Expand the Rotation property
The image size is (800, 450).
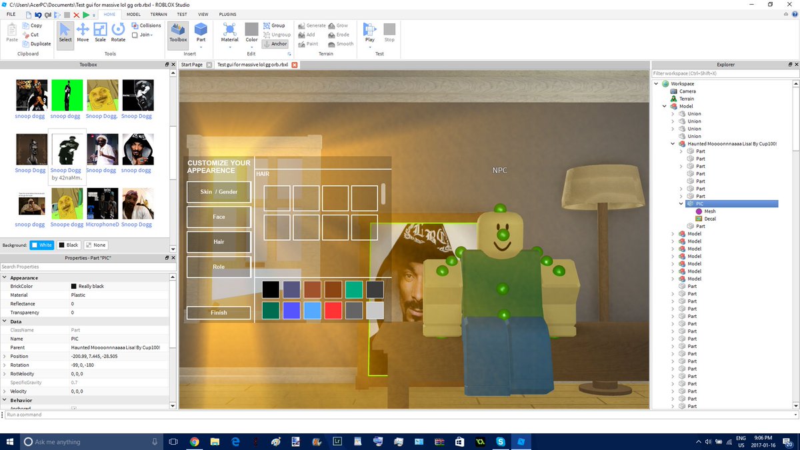(5, 365)
